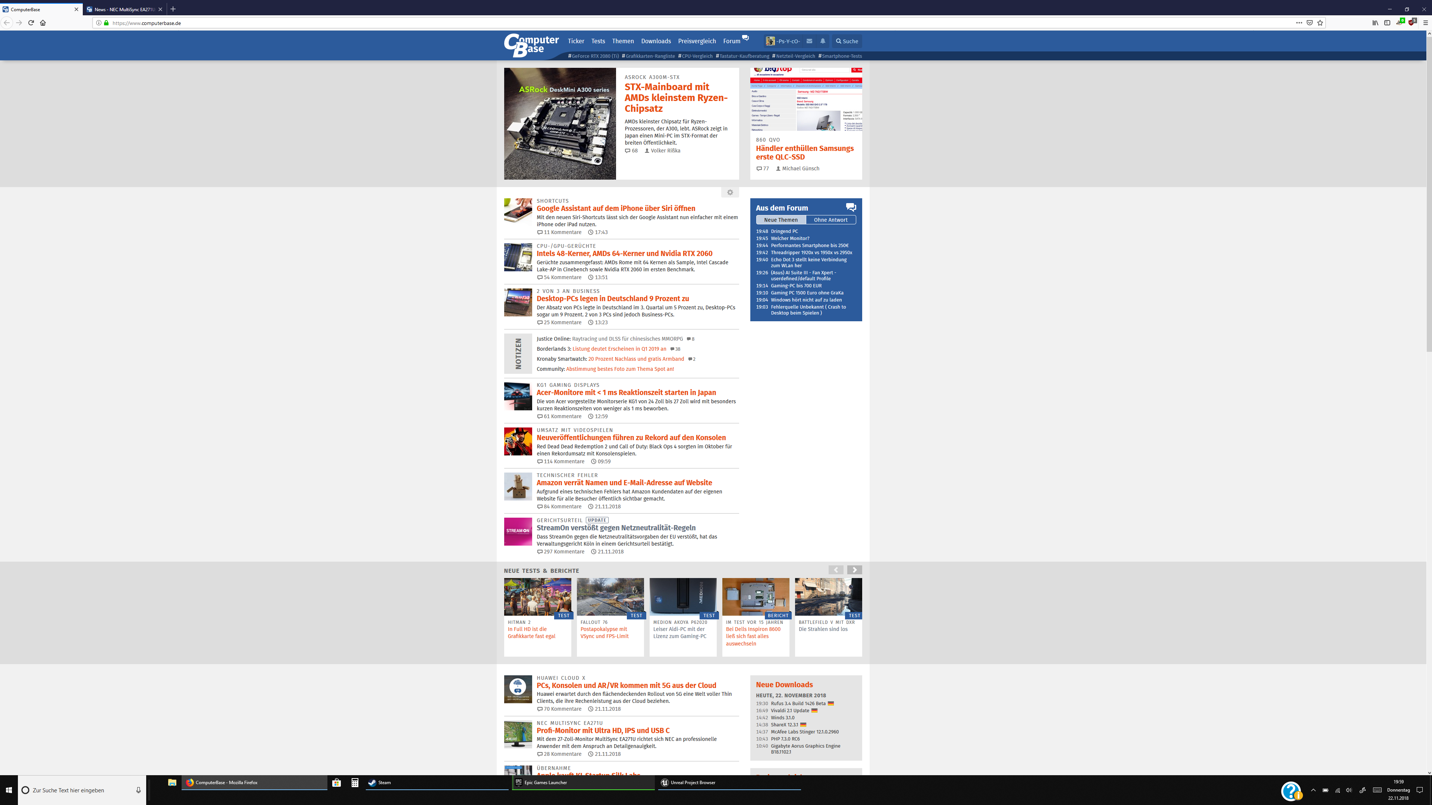Open Firefox hamburger application menu
Viewport: 1432px width, 805px height.
click(1425, 23)
